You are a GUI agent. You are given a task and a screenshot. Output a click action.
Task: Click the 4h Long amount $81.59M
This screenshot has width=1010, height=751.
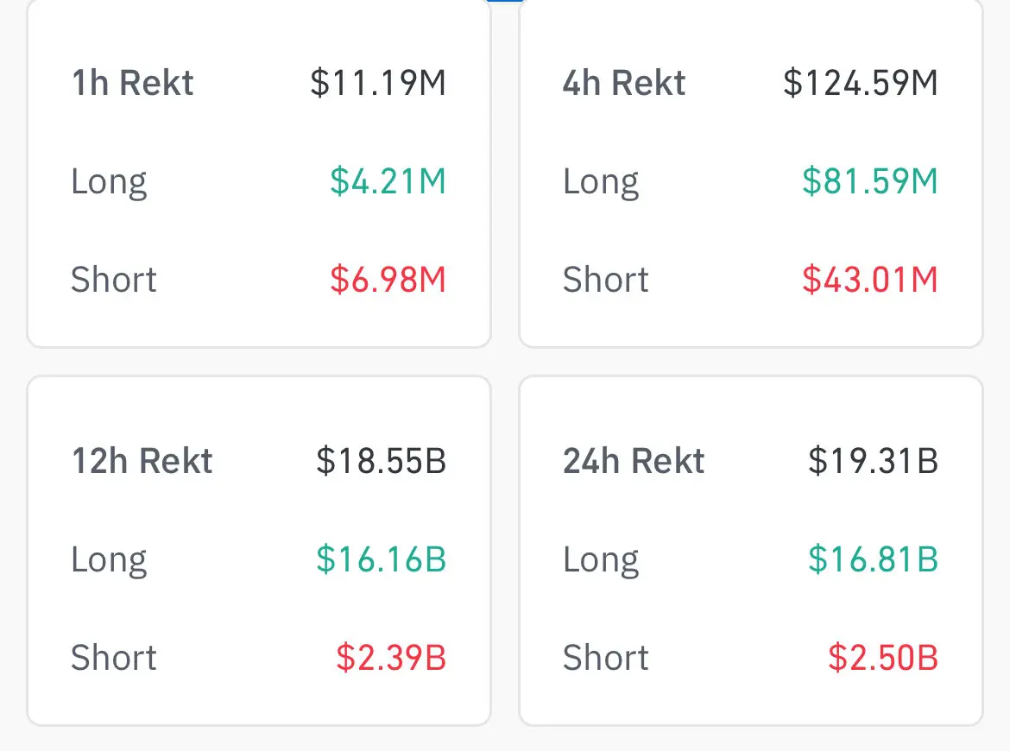[869, 182]
